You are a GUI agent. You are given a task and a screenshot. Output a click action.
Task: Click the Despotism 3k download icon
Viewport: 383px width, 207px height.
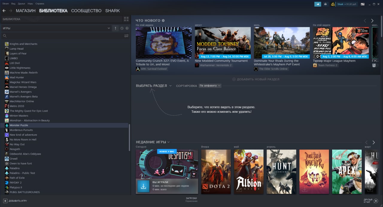(x=143, y=186)
